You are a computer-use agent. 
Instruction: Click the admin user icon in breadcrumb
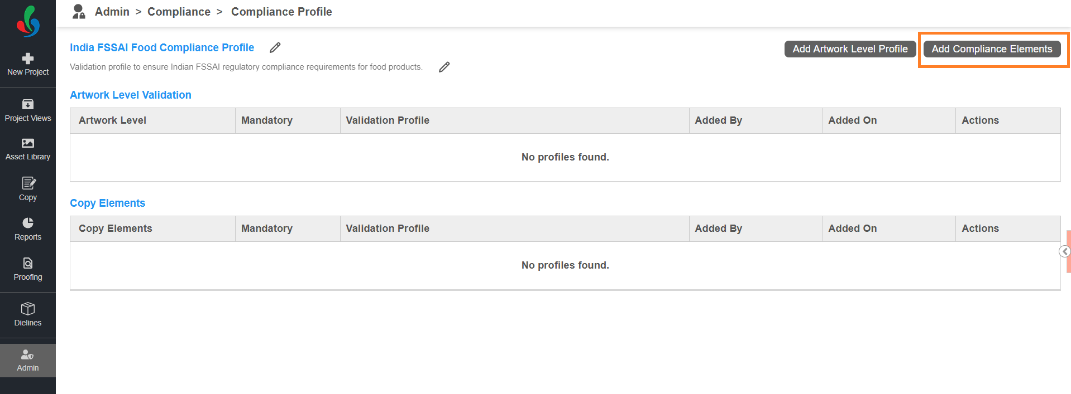click(79, 12)
